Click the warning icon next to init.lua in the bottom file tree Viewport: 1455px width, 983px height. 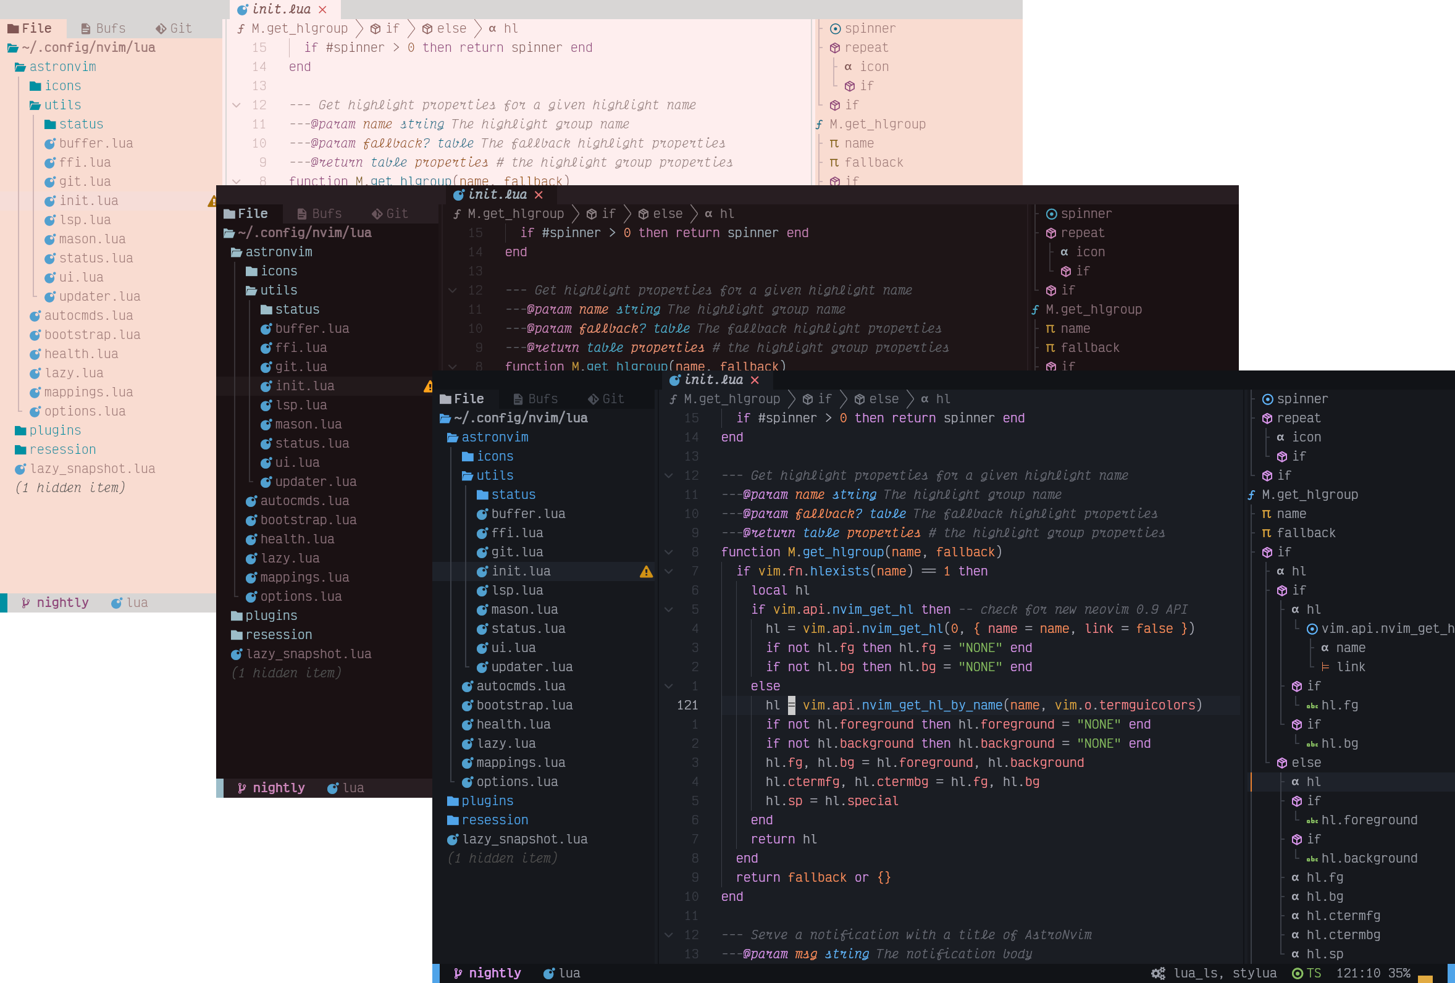click(646, 572)
